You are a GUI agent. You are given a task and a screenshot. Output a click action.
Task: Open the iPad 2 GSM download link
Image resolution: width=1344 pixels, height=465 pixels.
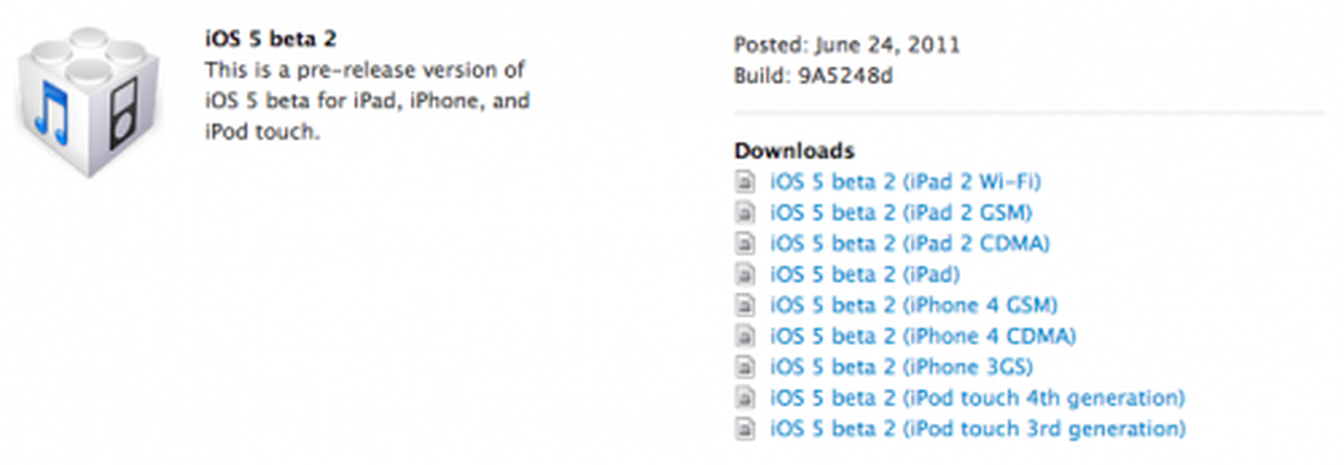point(900,213)
